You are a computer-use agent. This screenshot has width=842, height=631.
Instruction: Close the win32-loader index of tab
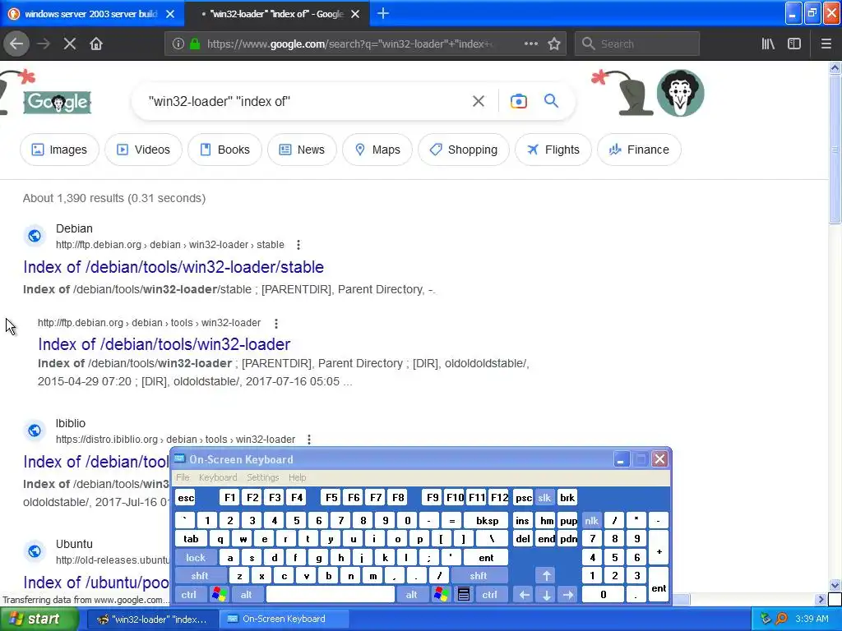(355, 14)
